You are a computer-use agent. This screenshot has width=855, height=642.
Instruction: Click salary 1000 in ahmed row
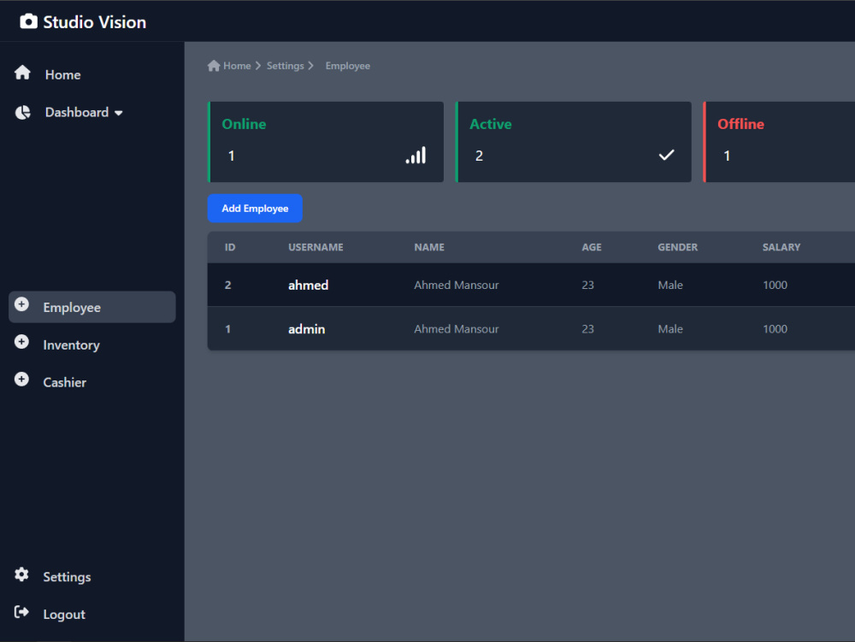point(775,285)
